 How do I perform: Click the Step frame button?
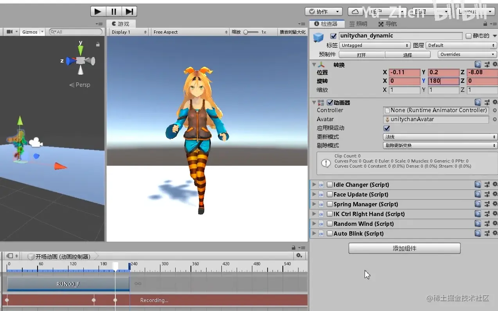(x=129, y=11)
